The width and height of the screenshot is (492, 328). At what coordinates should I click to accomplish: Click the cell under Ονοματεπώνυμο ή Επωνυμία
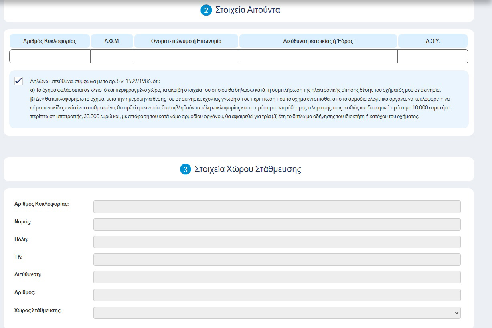pyautogui.click(x=186, y=57)
